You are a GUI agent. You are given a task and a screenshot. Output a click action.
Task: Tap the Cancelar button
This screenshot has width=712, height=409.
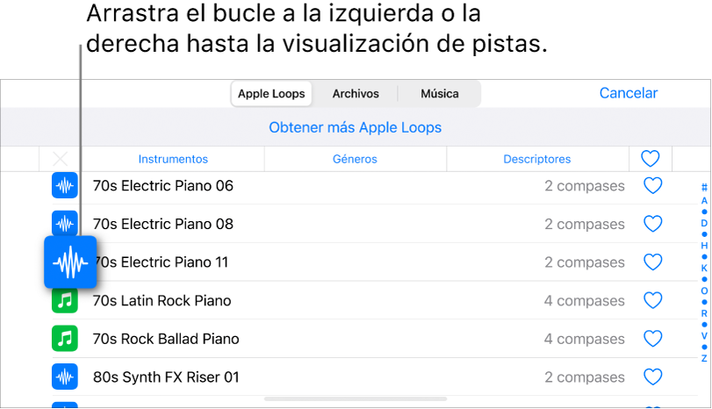pyautogui.click(x=628, y=93)
